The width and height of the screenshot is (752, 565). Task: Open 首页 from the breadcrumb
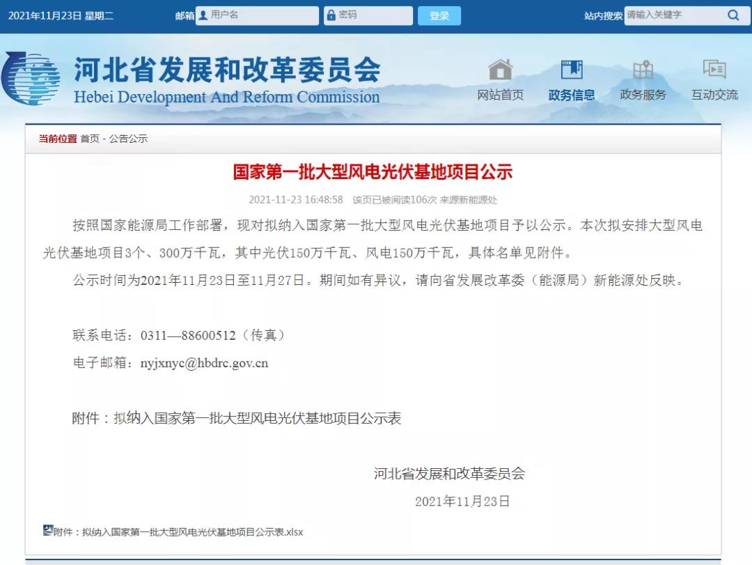91,139
